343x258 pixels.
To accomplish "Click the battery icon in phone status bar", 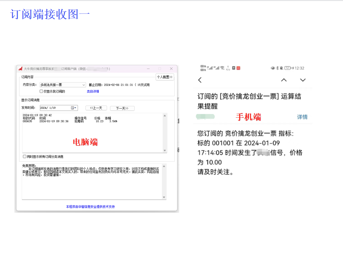I will pyautogui.click(x=288, y=68).
